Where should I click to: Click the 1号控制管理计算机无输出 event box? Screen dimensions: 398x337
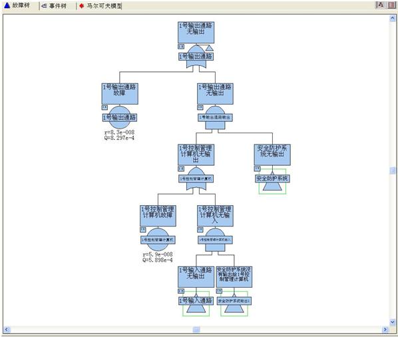pos(196,155)
